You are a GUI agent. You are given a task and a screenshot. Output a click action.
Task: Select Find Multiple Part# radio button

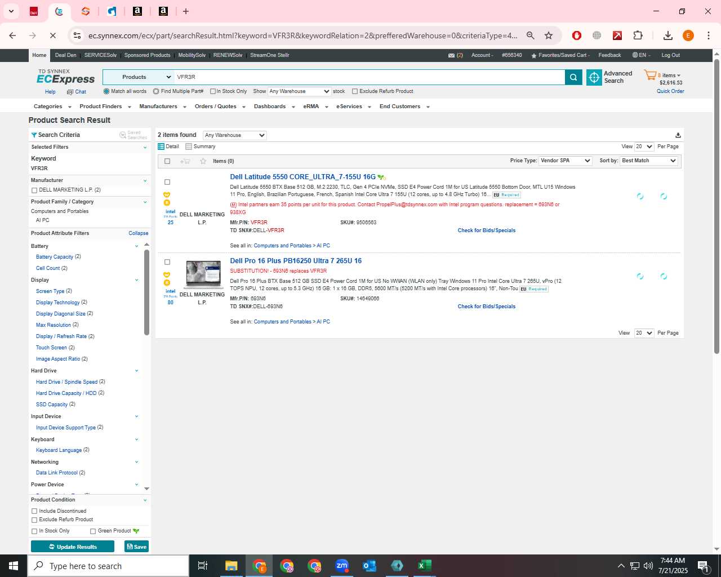coord(156,91)
